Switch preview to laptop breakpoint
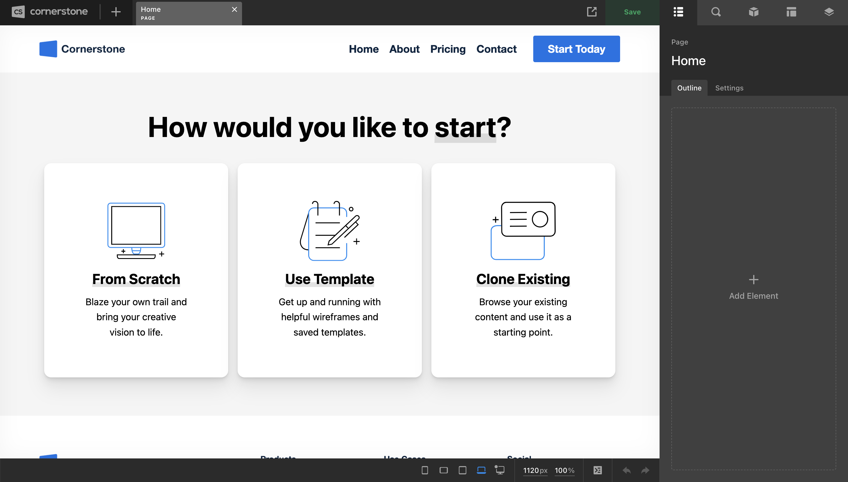The height and width of the screenshot is (482, 848). 481,470
